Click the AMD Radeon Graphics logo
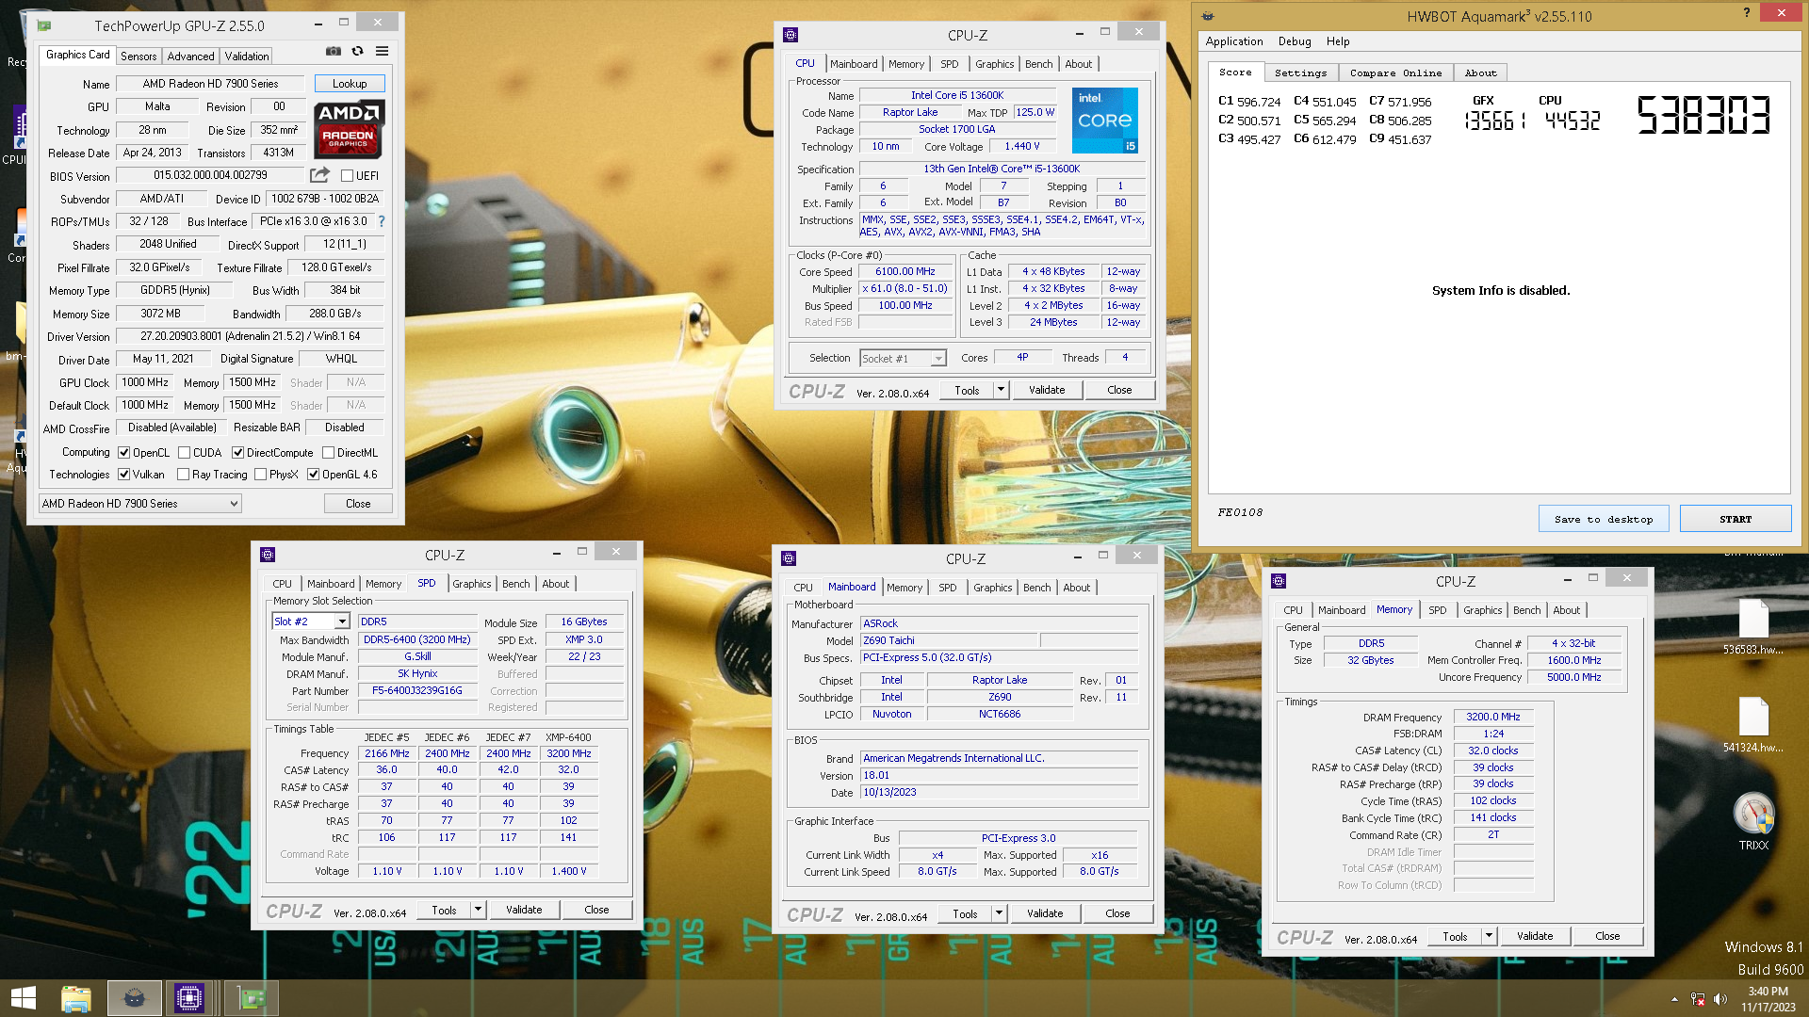This screenshot has width=1809, height=1017. tap(349, 128)
